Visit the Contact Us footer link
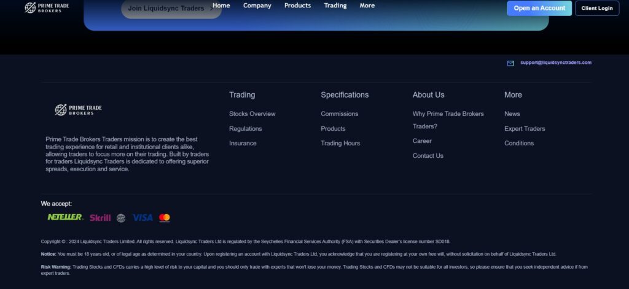Screen dimensions: 629x289 [x=428, y=156]
